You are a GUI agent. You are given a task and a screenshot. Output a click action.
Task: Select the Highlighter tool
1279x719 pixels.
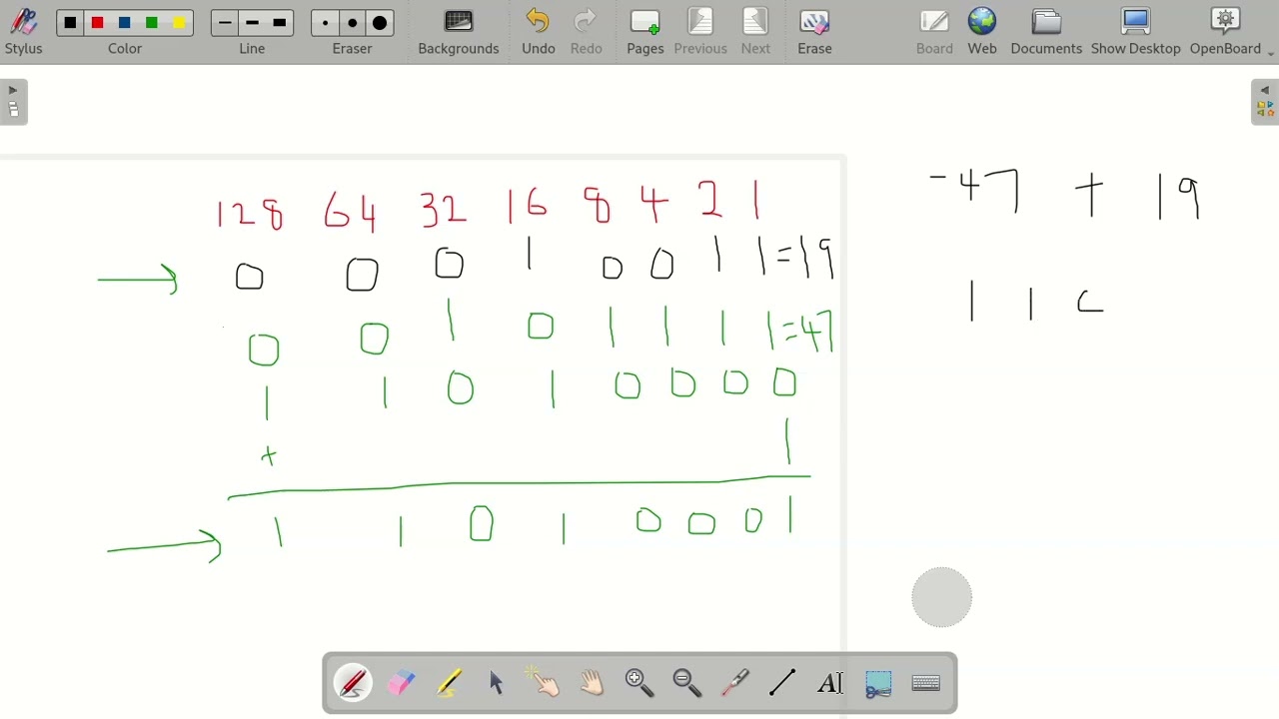tap(449, 683)
